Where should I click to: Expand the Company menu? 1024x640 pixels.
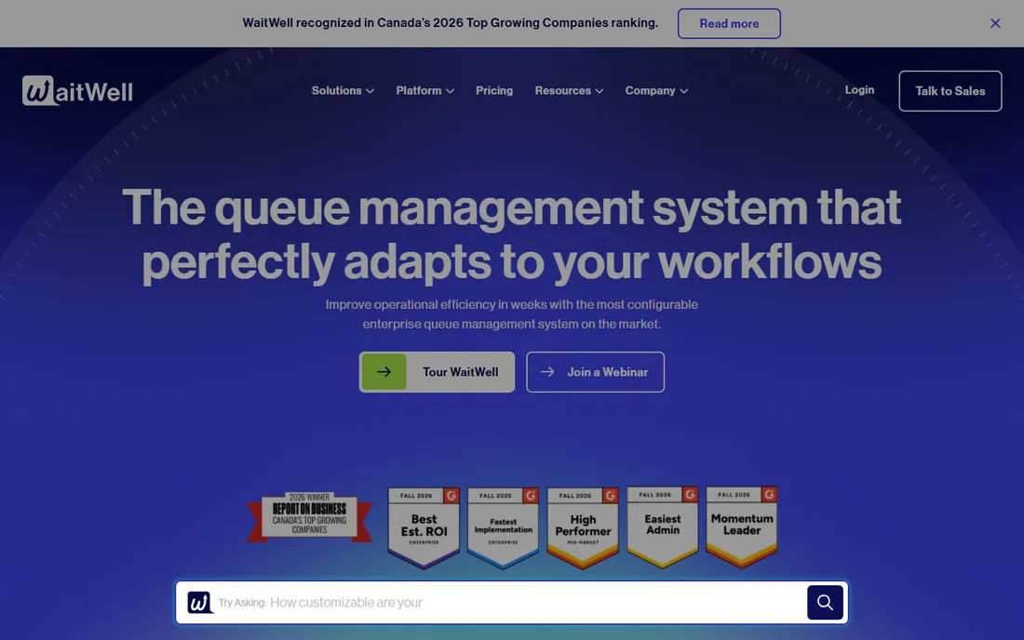point(656,90)
